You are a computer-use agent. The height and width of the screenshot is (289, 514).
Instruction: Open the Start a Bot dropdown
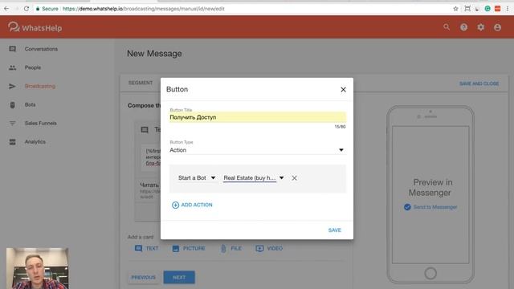pos(197,178)
